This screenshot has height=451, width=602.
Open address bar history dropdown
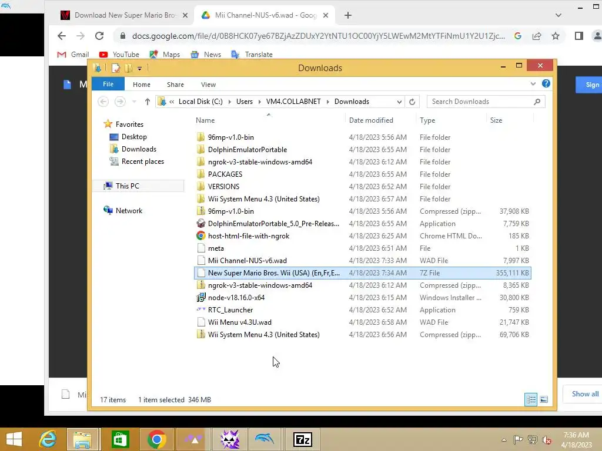[x=399, y=102]
